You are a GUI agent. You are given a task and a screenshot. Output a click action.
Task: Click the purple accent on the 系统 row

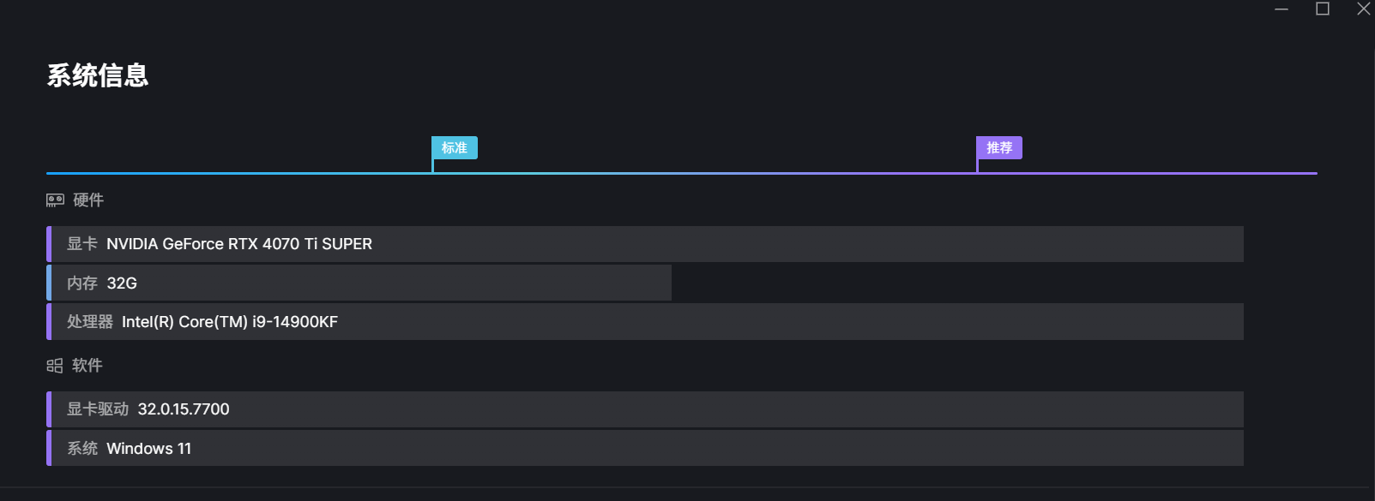(49, 448)
